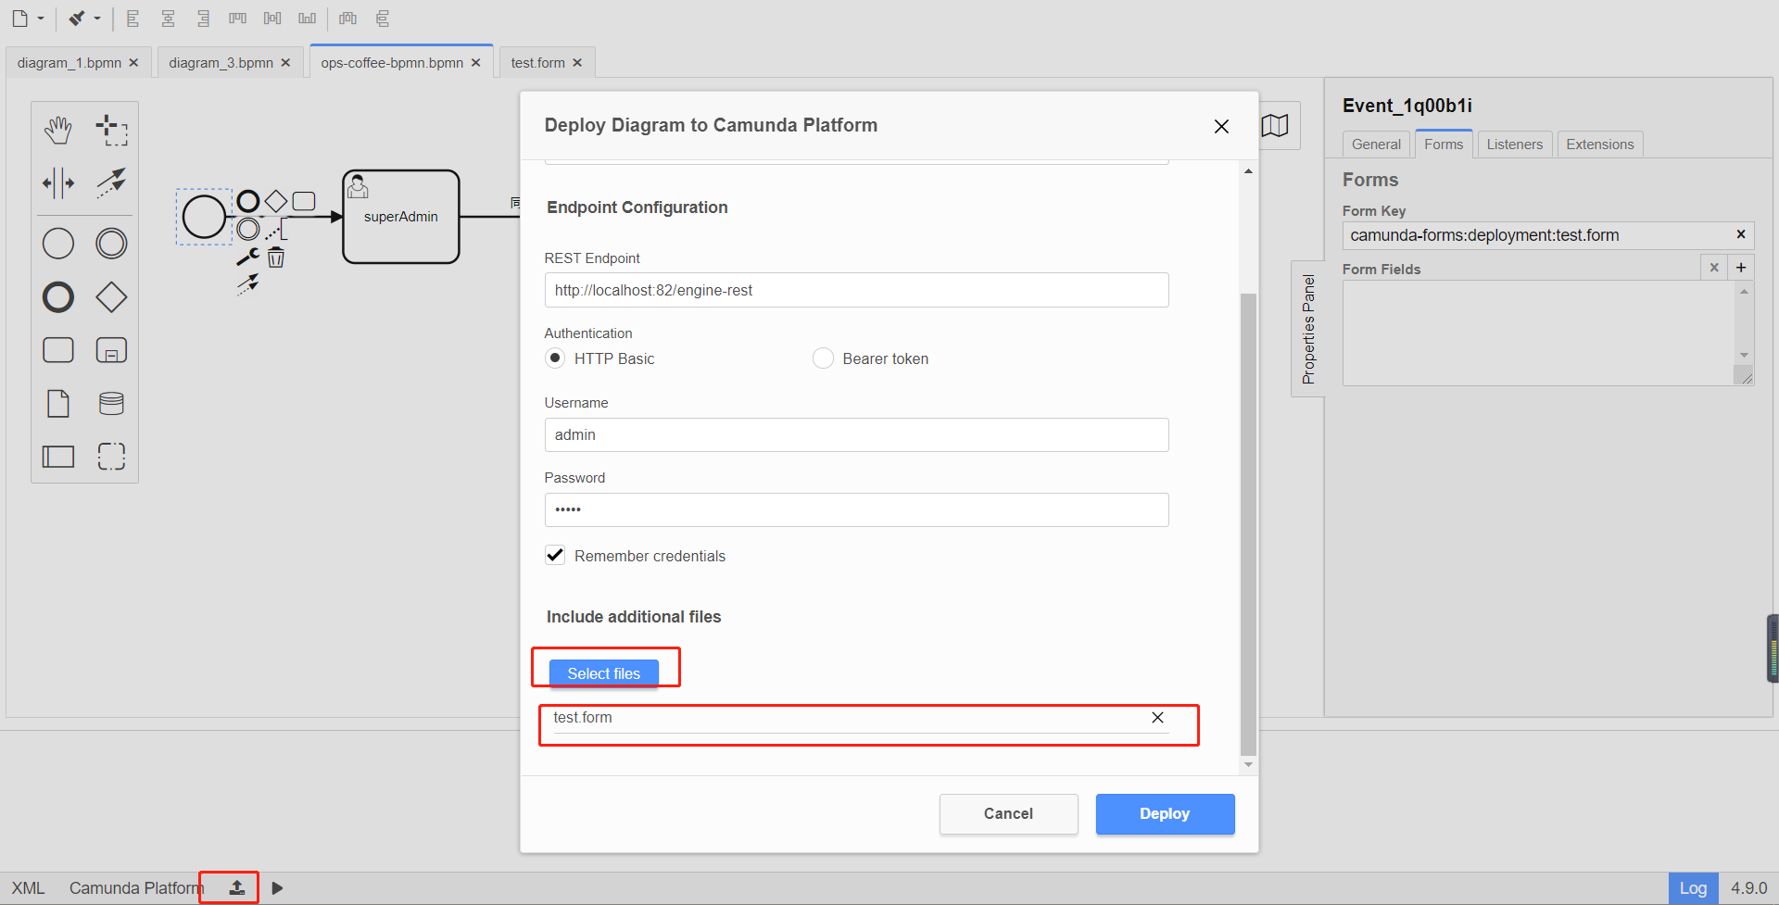This screenshot has height=905, width=1779.
Task: Select Bearer token authentication
Action: [823, 358]
